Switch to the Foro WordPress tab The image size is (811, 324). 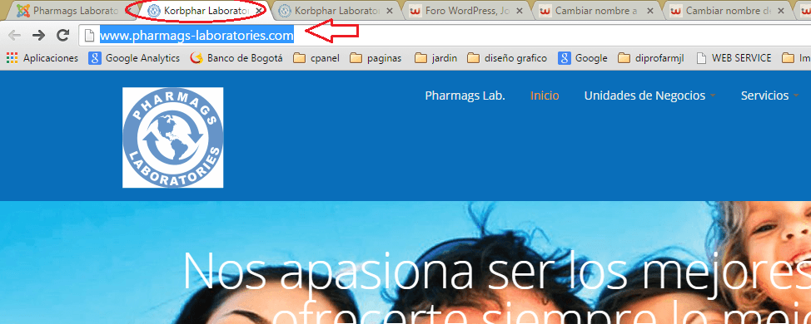tap(463, 10)
